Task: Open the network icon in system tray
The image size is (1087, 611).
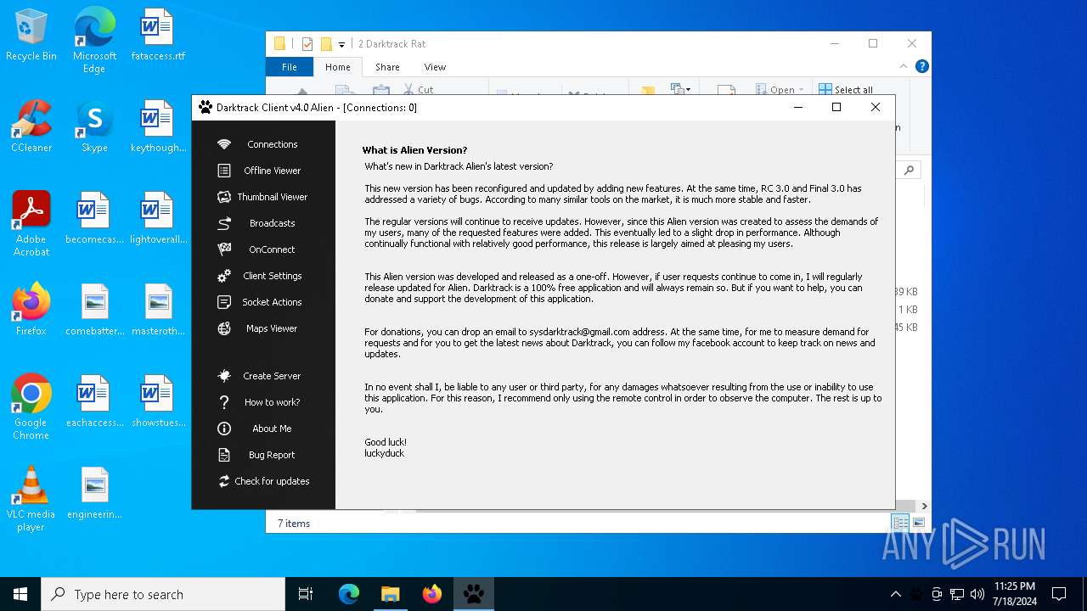Action: tap(957, 594)
